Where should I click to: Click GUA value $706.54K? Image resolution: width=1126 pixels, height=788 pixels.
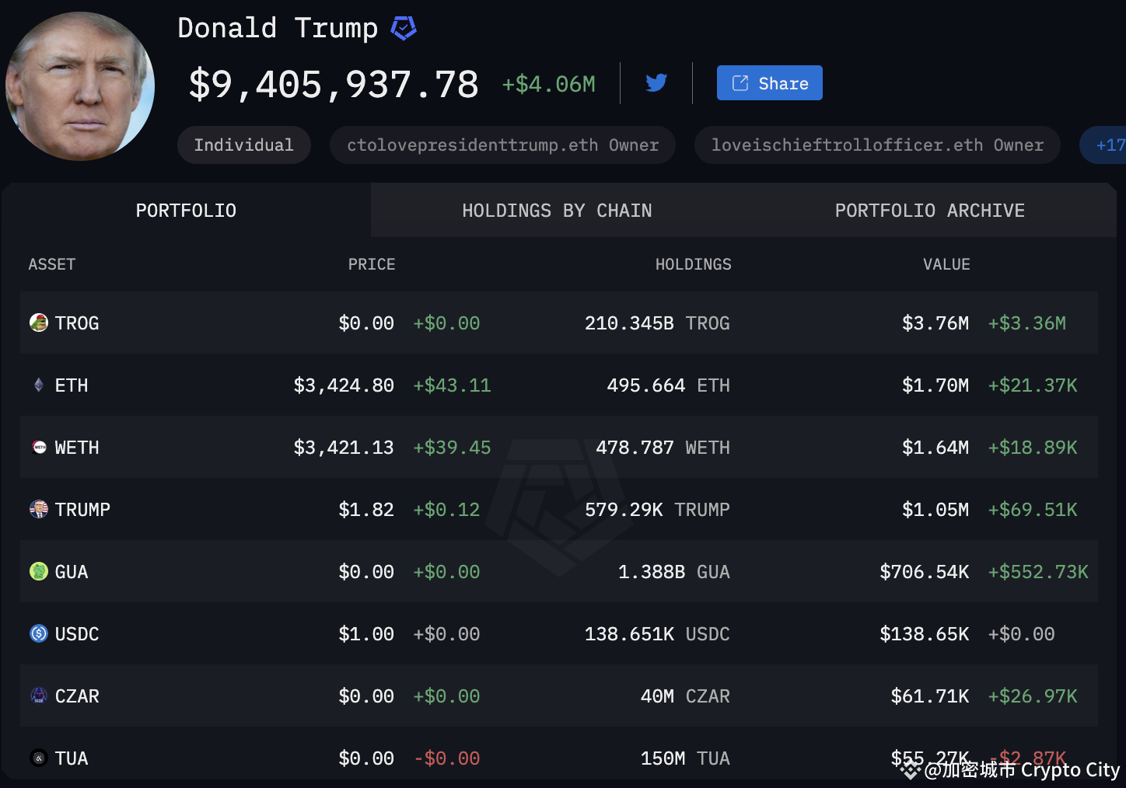pos(925,572)
